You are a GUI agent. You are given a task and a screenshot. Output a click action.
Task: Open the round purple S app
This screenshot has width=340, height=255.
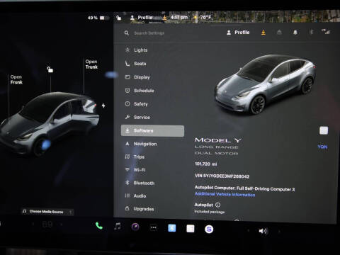coord(209,229)
